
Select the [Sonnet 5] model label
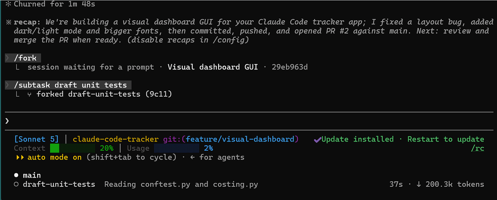[37, 139]
